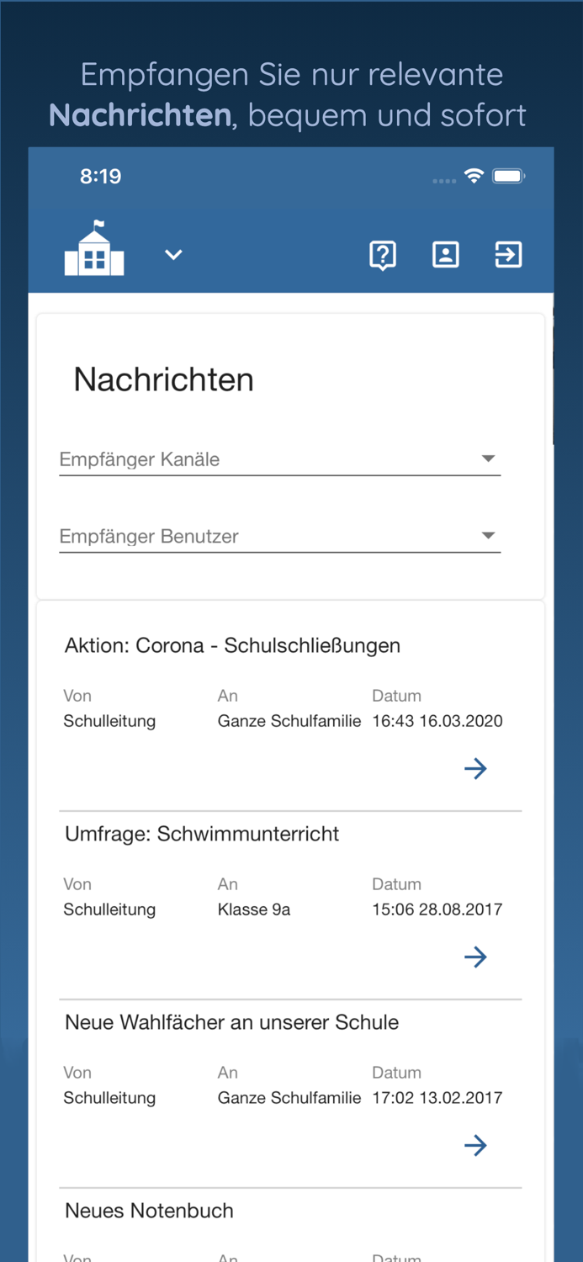Tap the school building logo icon
This screenshot has height=1262, width=583.
click(x=94, y=248)
